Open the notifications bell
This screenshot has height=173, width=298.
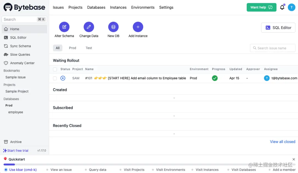[x=282, y=7]
